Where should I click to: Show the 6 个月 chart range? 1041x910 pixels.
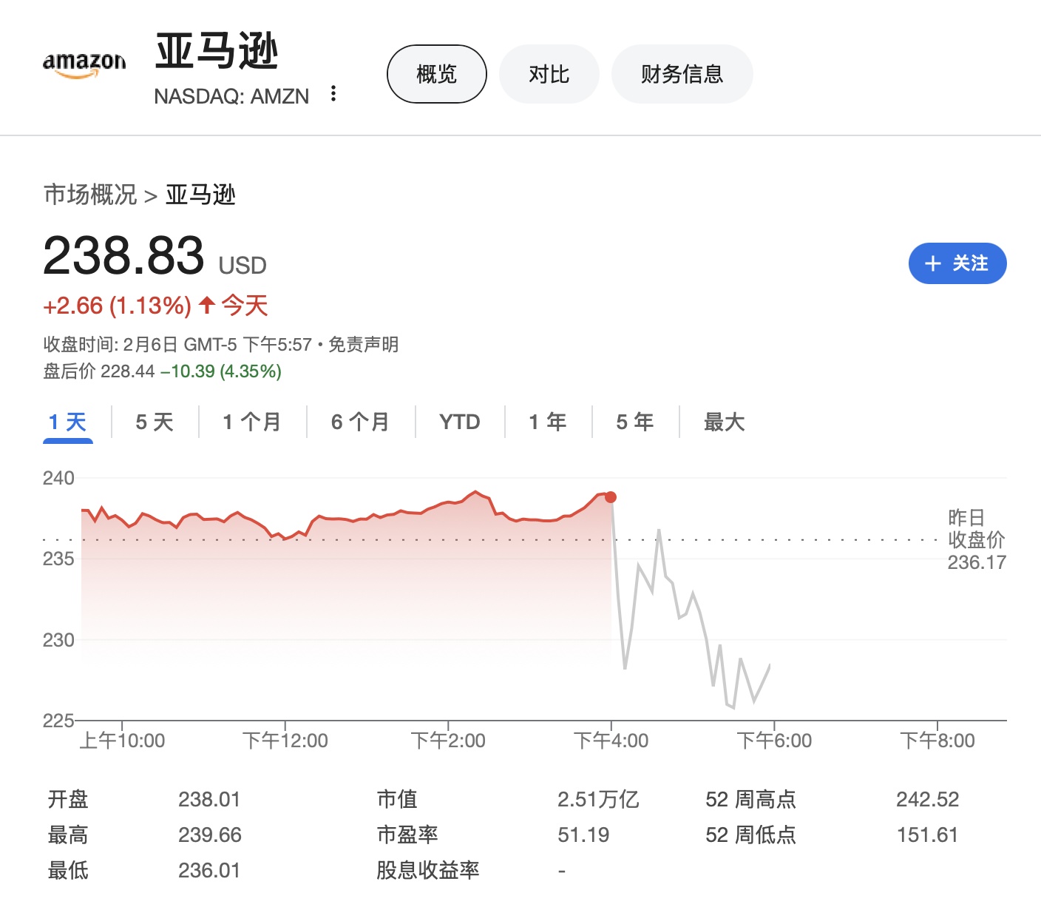tap(360, 422)
